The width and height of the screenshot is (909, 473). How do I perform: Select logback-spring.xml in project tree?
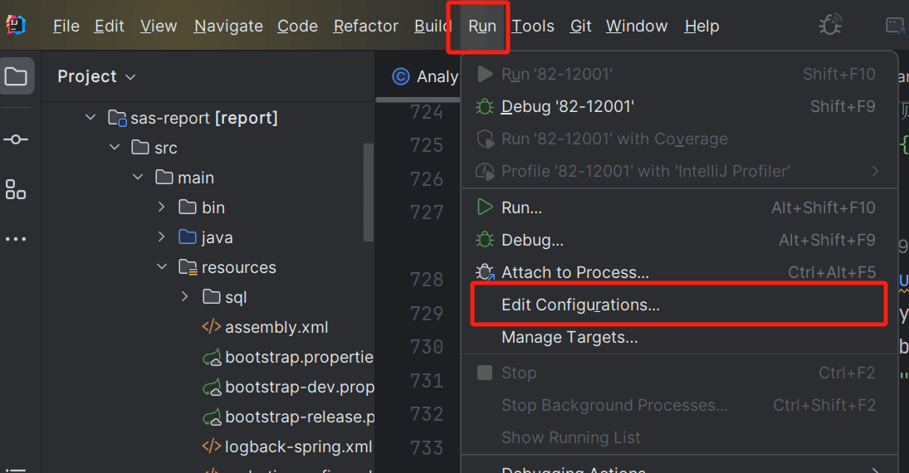point(299,447)
